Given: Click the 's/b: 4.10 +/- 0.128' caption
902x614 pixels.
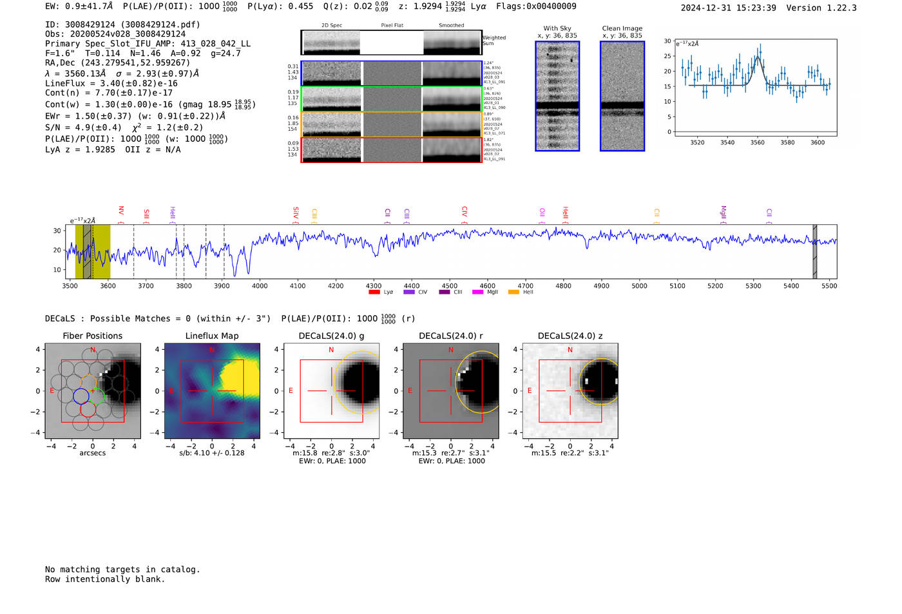Looking at the screenshot, I should tap(212, 453).
